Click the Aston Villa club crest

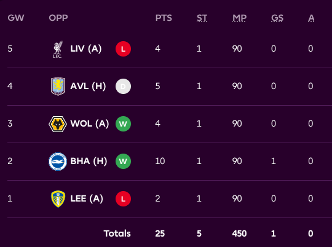click(x=58, y=87)
